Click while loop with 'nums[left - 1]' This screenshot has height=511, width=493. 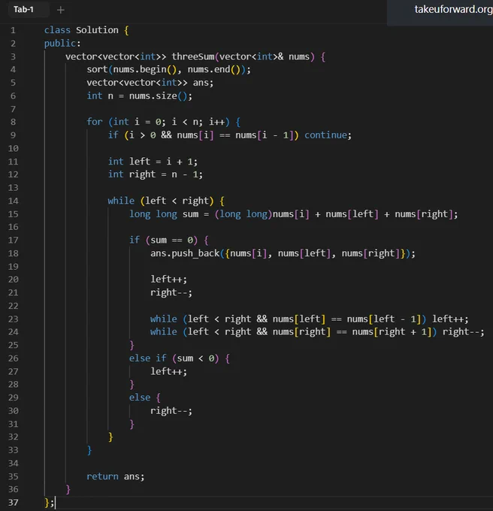click(310, 319)
